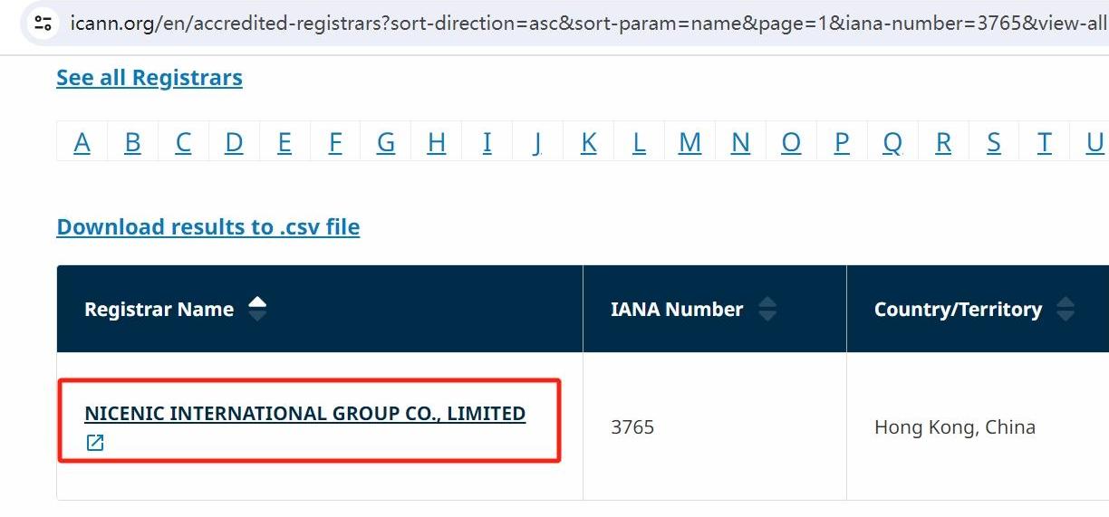
Task: Filter registrars by letter N
Action: 740,142
